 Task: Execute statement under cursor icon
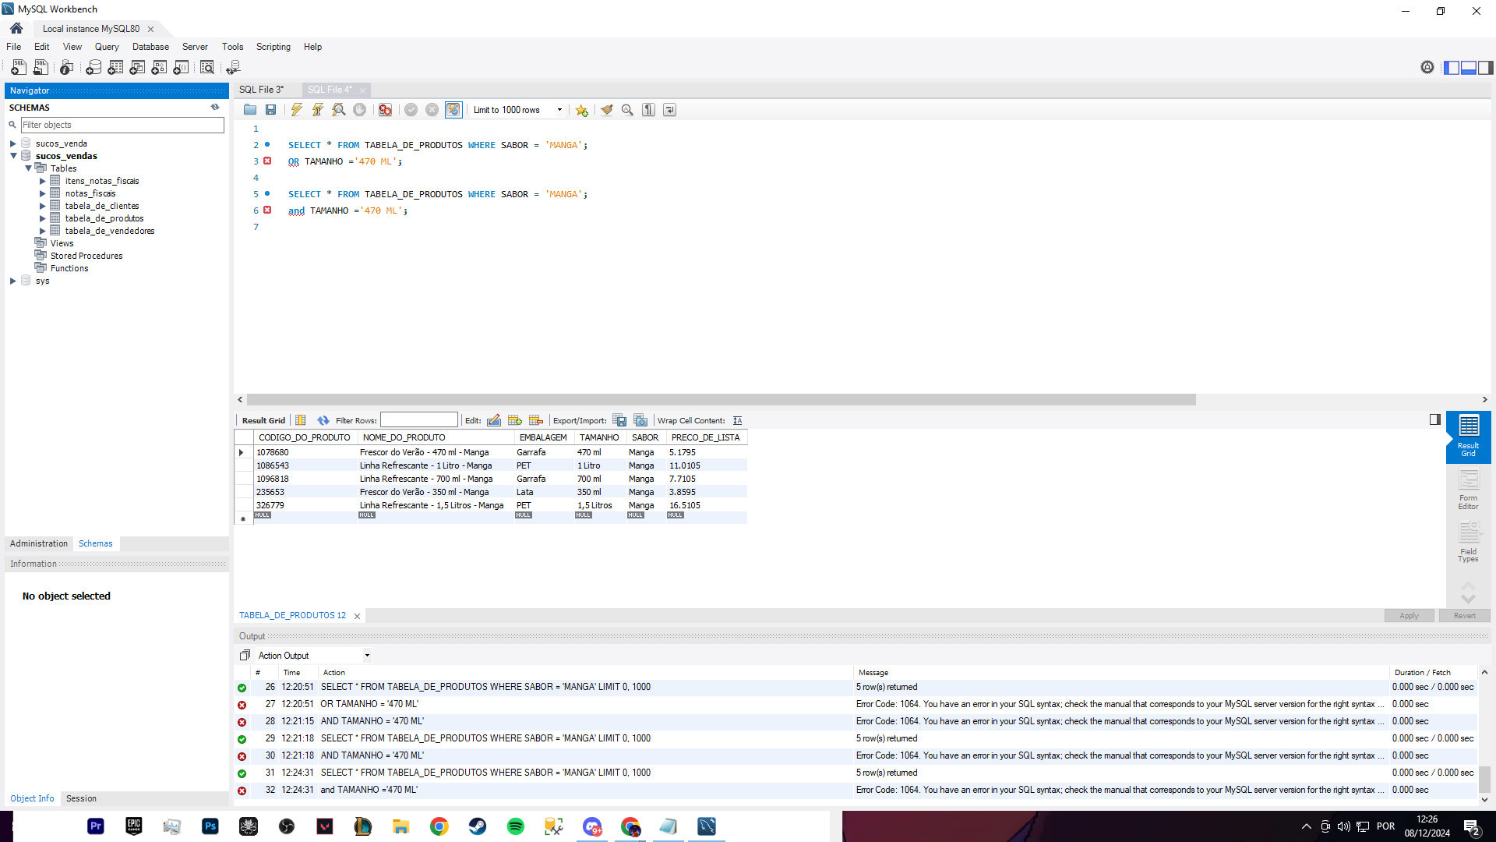317,110
